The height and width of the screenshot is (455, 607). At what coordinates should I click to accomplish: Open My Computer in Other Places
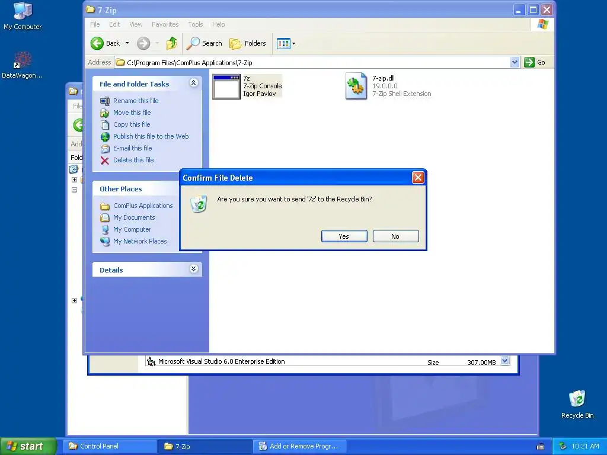click(132, 229)
